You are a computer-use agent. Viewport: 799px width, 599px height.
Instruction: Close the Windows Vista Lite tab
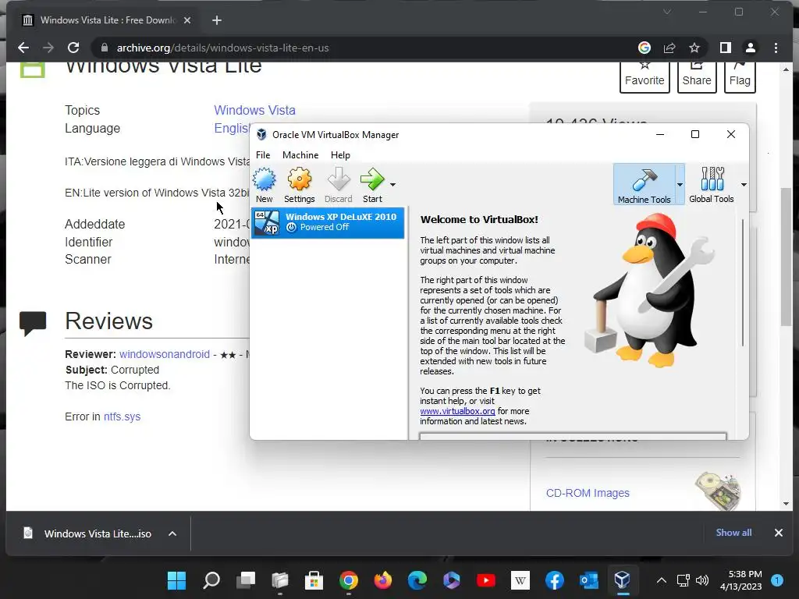point(187,20)
